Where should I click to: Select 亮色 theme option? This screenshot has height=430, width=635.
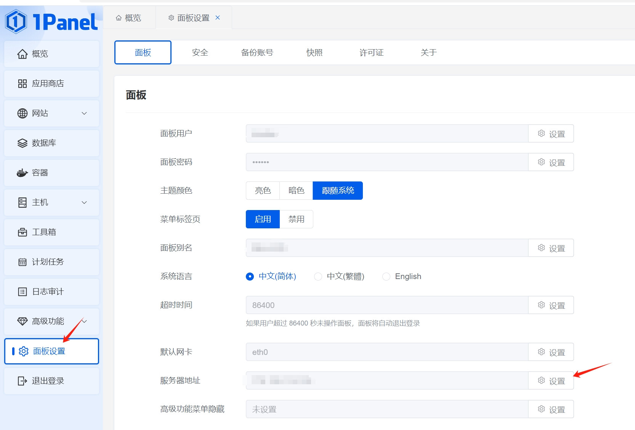(x=263, y=191)
